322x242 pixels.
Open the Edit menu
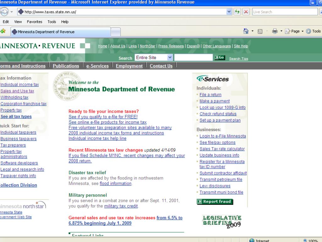(6, 22)
